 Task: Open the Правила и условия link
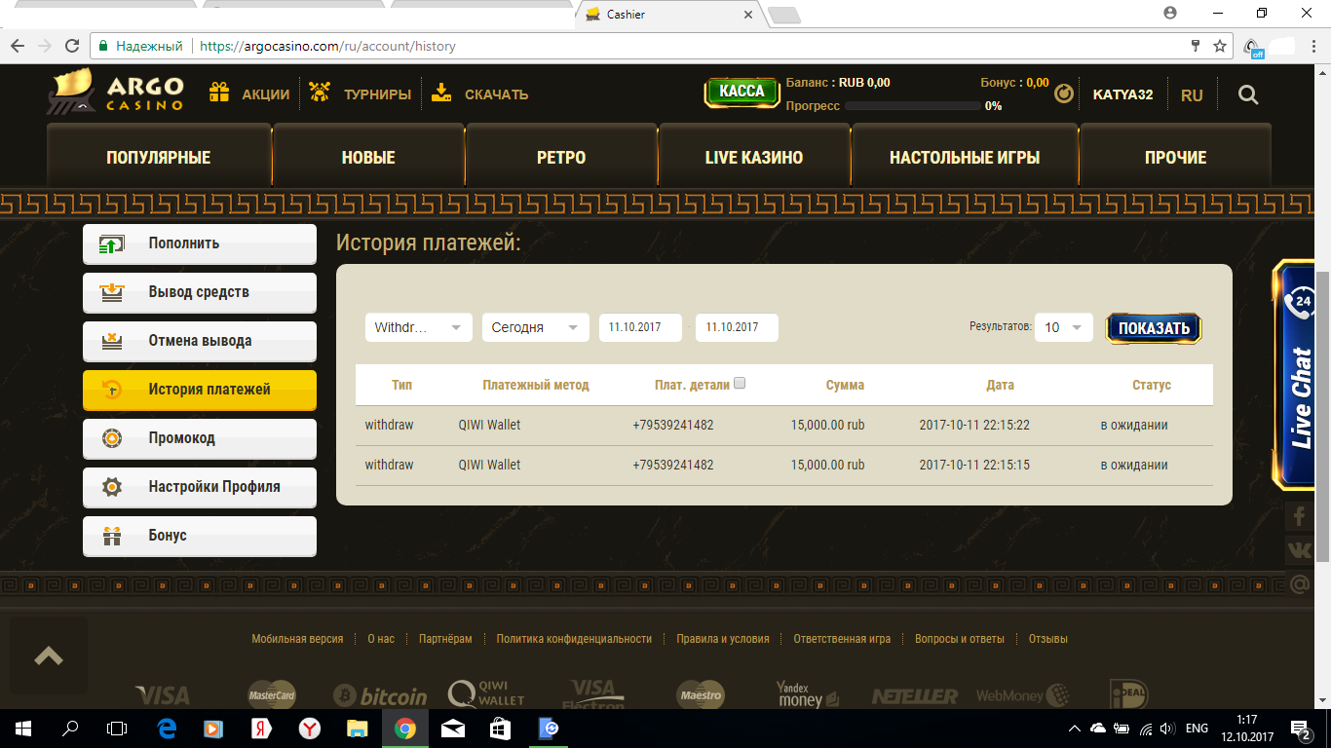coord(723,639)
